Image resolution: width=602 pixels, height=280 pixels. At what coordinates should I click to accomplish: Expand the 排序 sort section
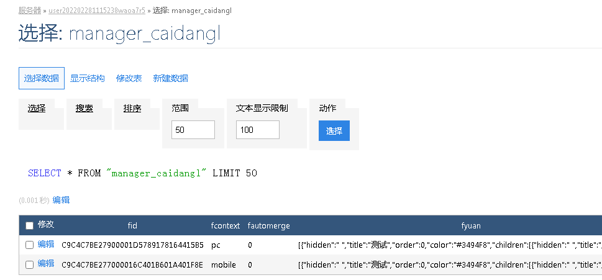point(132,108)
